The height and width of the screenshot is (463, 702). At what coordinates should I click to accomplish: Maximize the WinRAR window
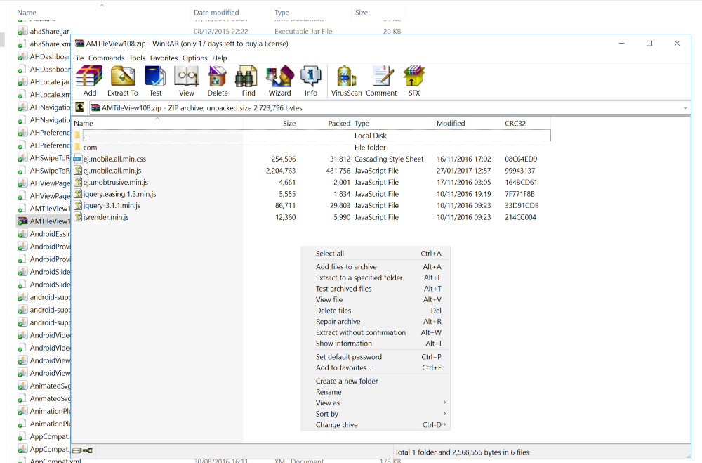click(649, 44)
